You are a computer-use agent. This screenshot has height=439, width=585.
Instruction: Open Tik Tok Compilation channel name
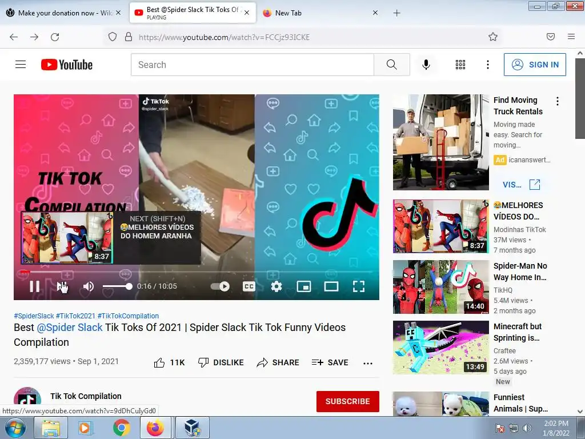[86, 396]
